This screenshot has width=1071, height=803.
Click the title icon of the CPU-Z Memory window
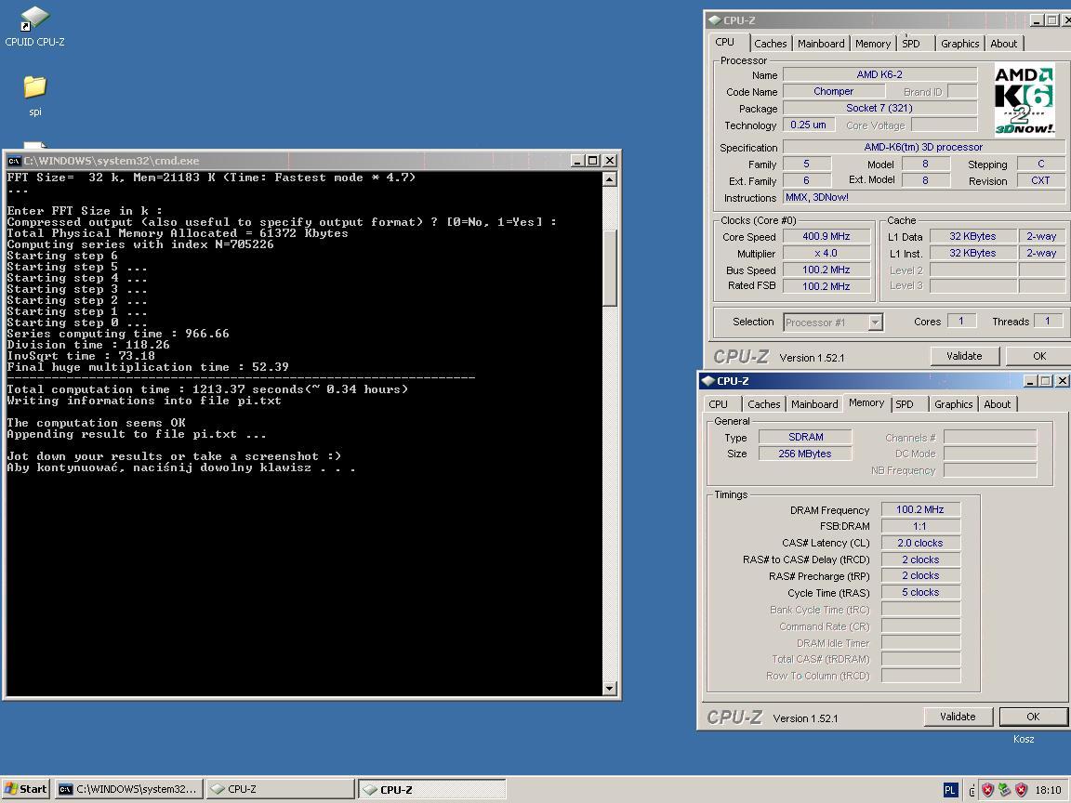[x=707, y=381]
